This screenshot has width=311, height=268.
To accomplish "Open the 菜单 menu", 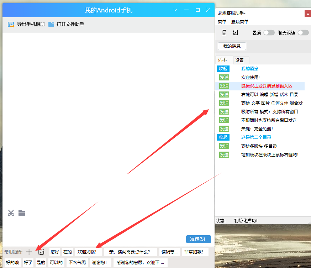I will 222,22.
